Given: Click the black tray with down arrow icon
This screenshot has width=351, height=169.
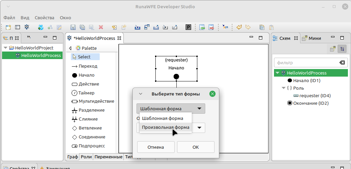Looking at the screenshot, I should [x=165, y=27].
